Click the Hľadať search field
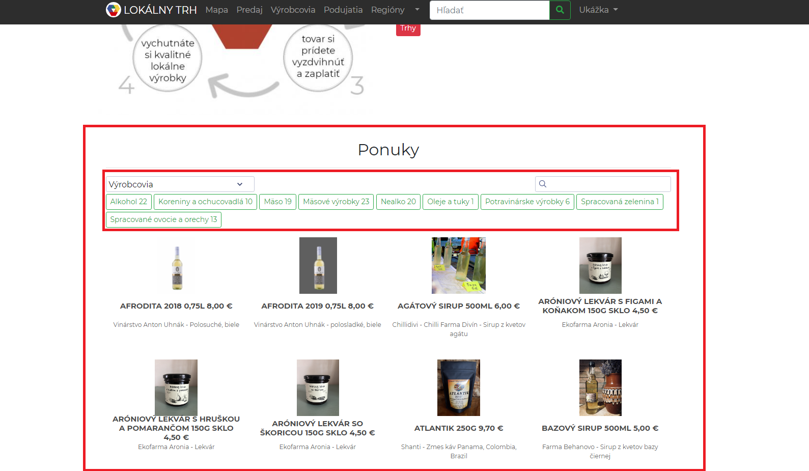 pos(489,10)
